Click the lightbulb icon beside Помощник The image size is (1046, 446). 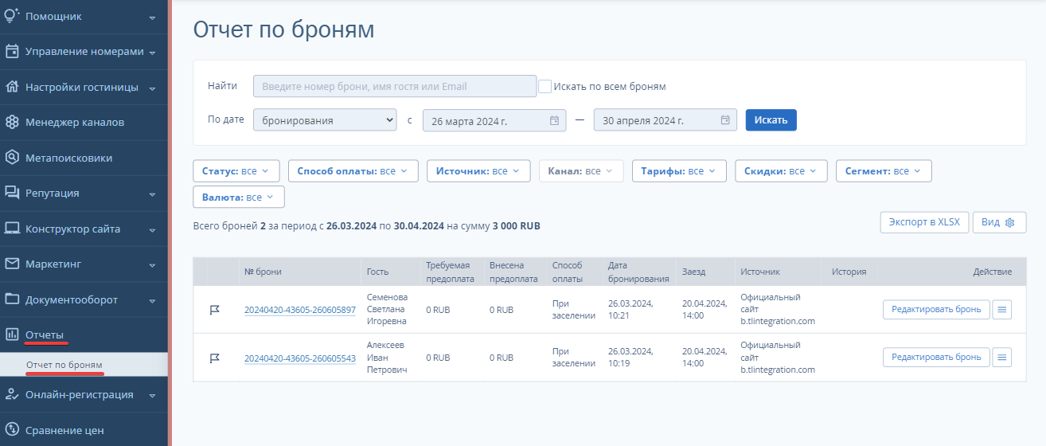coord(12,16)
